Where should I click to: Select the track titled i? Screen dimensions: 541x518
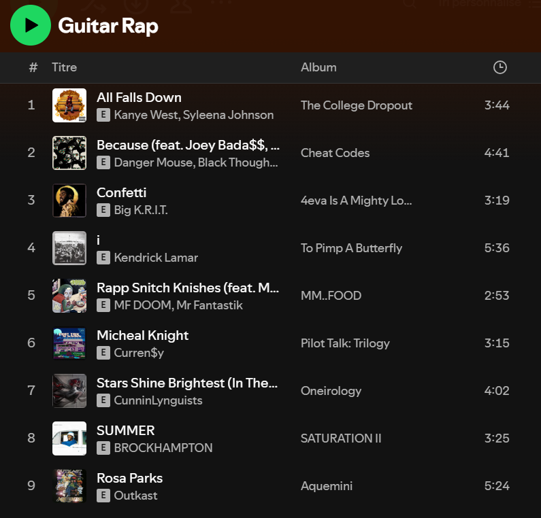(98, 240)
